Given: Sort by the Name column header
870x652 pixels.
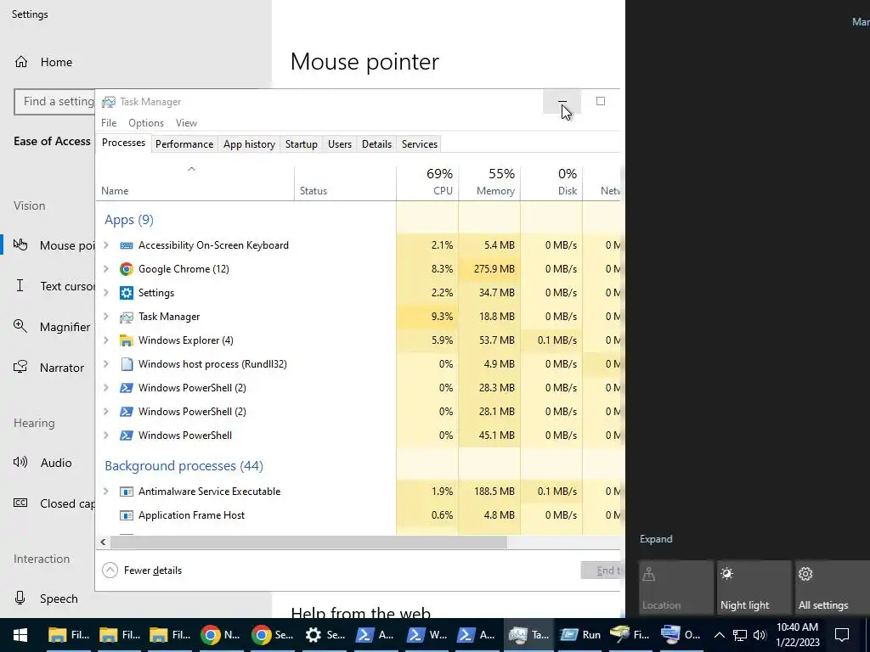Looking at the screenshot, I should [x=195, y=183].
